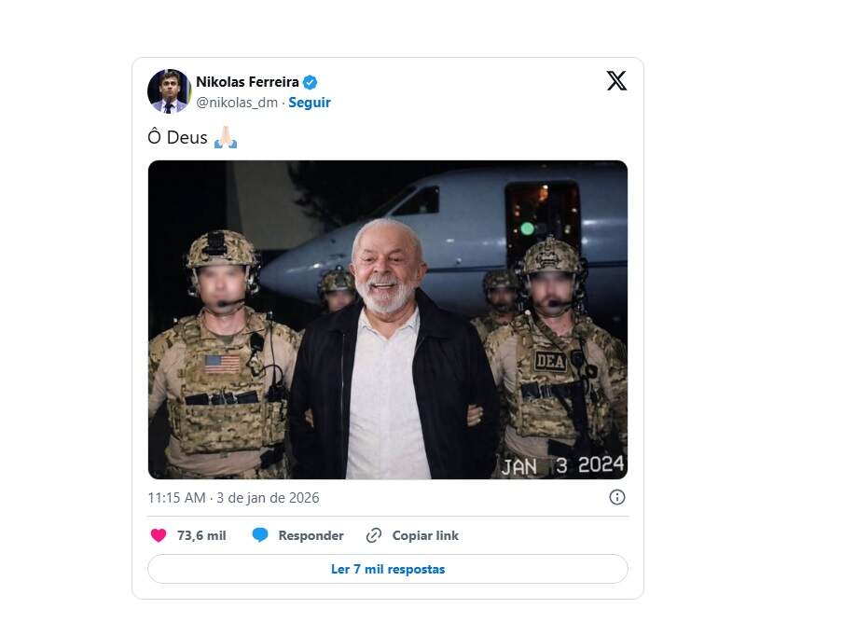Click the 73,6 mil like count

pos(201,535)
